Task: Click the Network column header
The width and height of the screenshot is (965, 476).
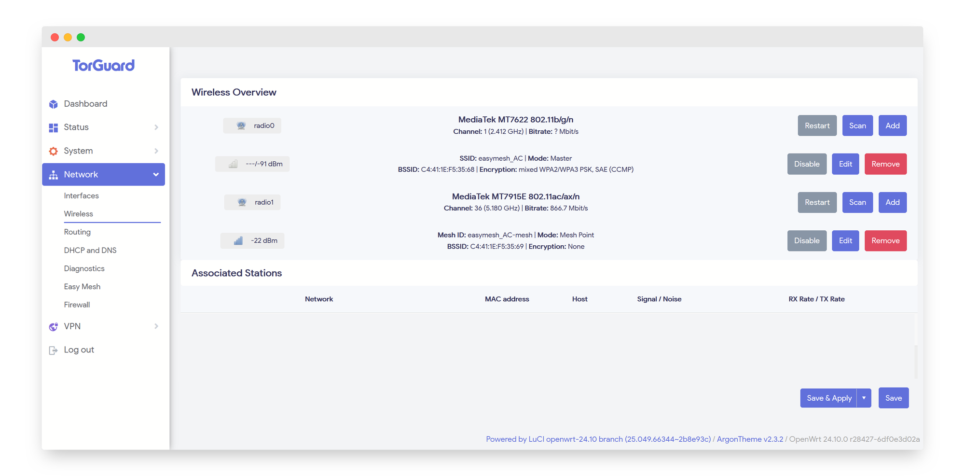Action: (319, 299)
